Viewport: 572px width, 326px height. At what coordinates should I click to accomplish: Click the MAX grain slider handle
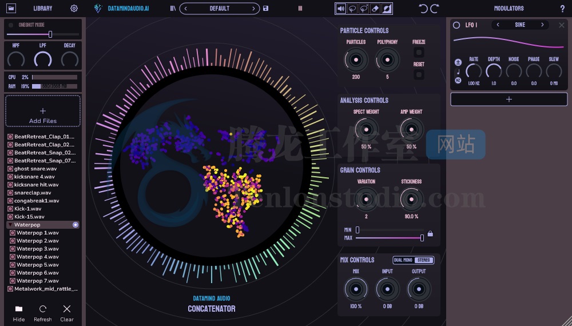(422, 237)
